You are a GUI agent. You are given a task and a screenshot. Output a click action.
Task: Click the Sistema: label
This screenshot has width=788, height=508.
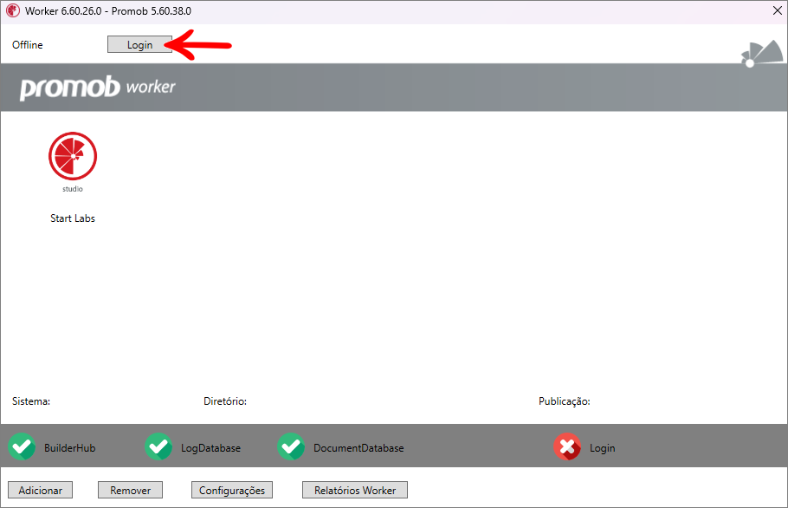31,401
